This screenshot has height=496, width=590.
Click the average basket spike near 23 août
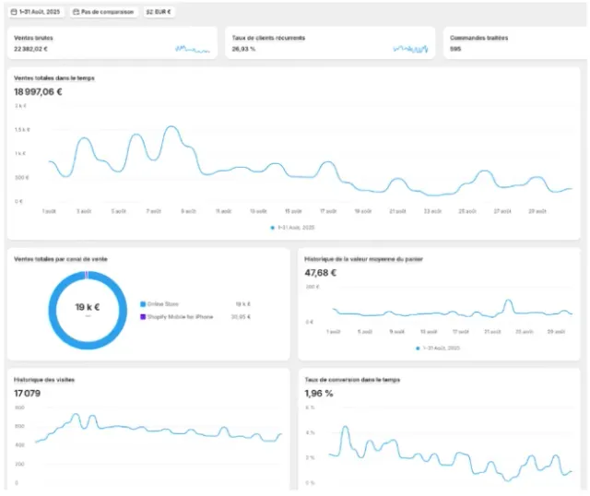click(508, 301)
